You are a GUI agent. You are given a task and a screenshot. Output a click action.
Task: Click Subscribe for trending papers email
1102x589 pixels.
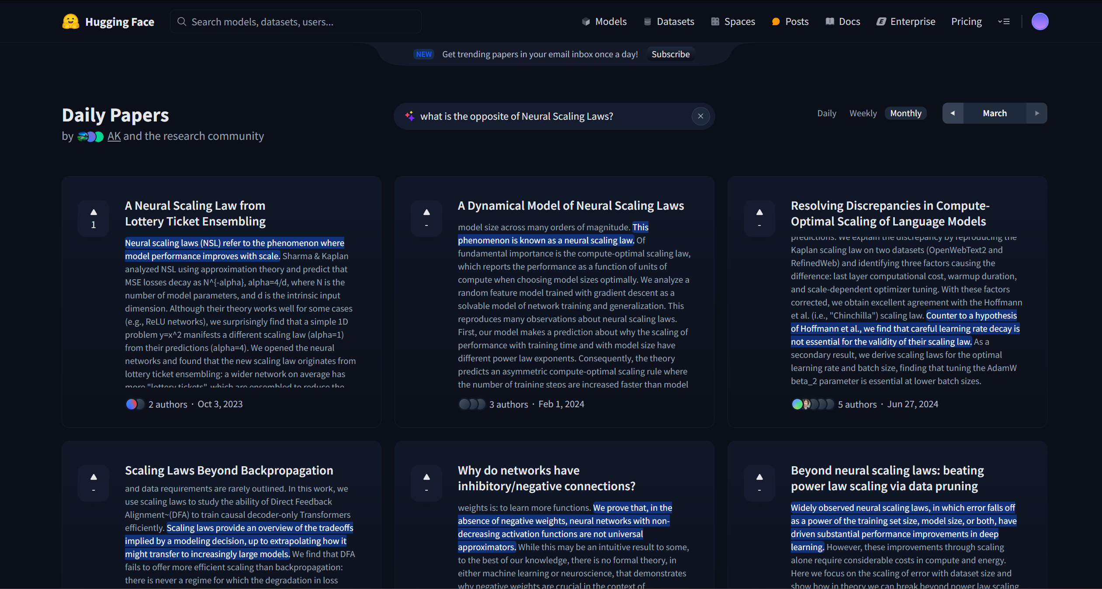click(x=671, y=54)
